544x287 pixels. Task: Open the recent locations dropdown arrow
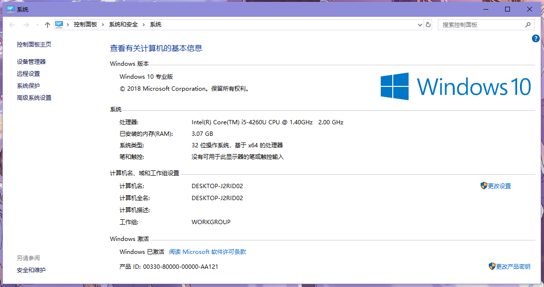(x=37, y=25)
